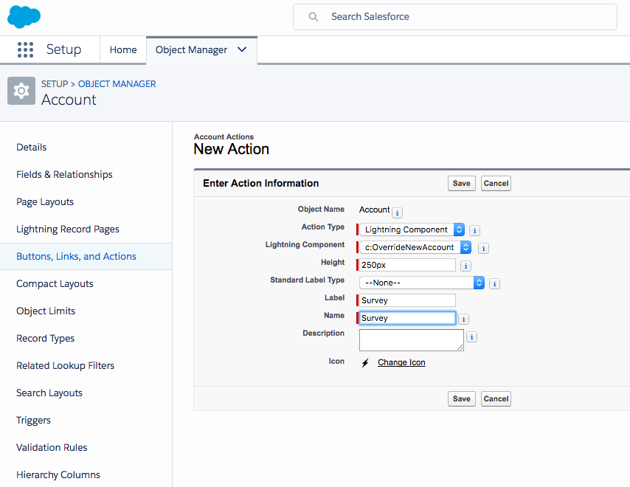Open Hierarchy Columns in the sidebar
Image resolution: width=630 pixels, height=487 pixels.
coord(58,475)
